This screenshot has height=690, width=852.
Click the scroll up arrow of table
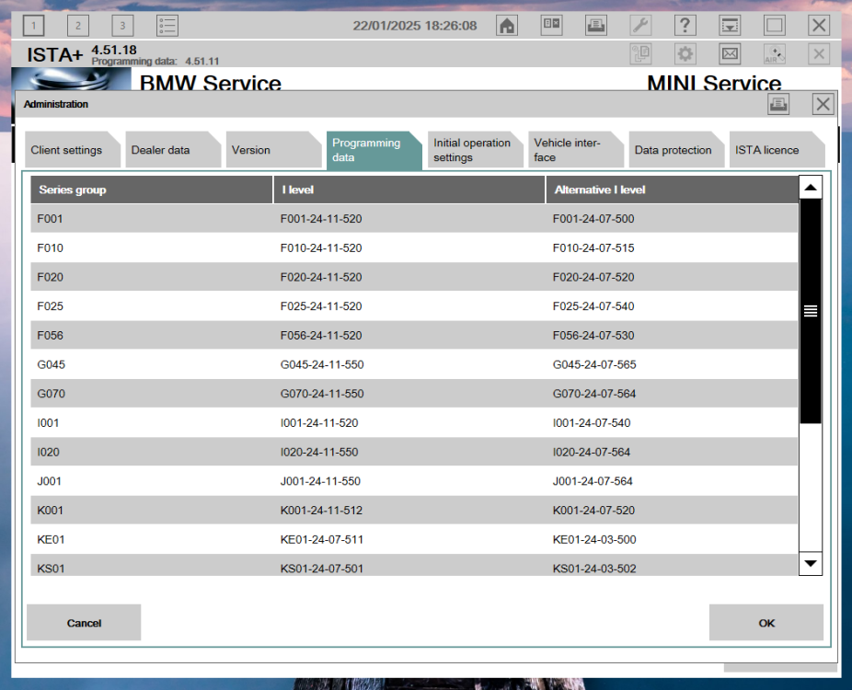(811, 188)
